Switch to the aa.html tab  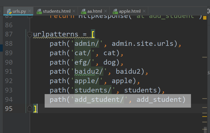pyautogui.click(x=94, y=11)
